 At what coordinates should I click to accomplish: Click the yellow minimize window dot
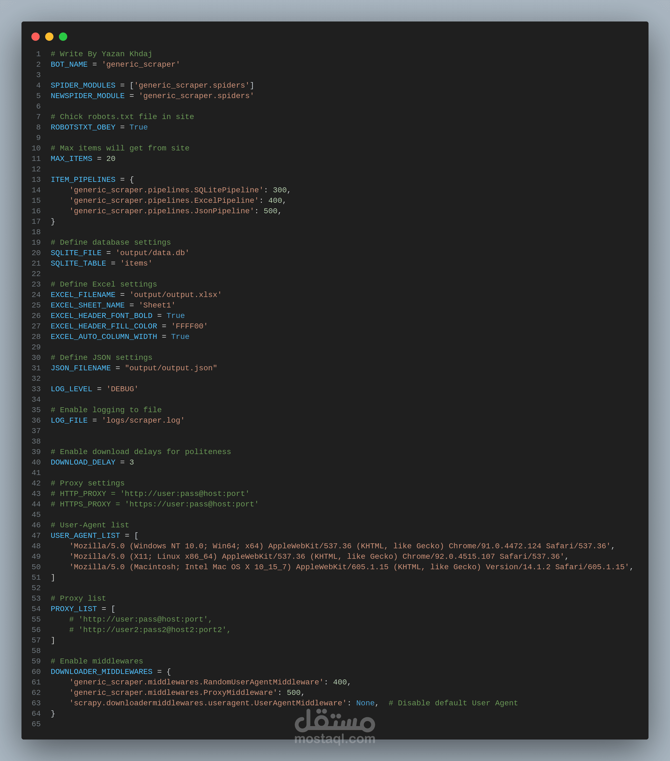click(49, 36)
